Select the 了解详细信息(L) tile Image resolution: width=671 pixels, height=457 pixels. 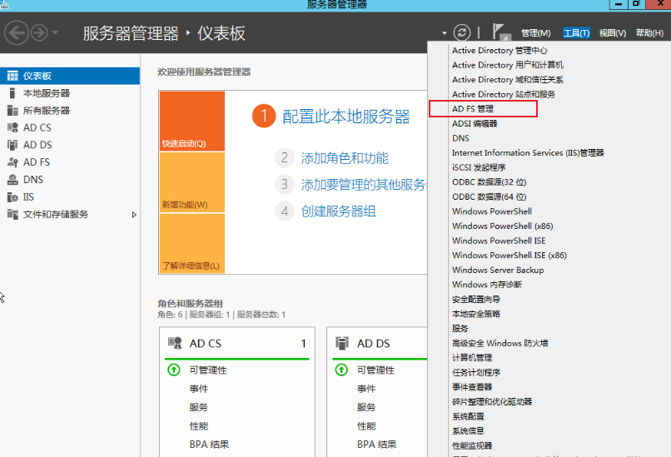(192, 243)
